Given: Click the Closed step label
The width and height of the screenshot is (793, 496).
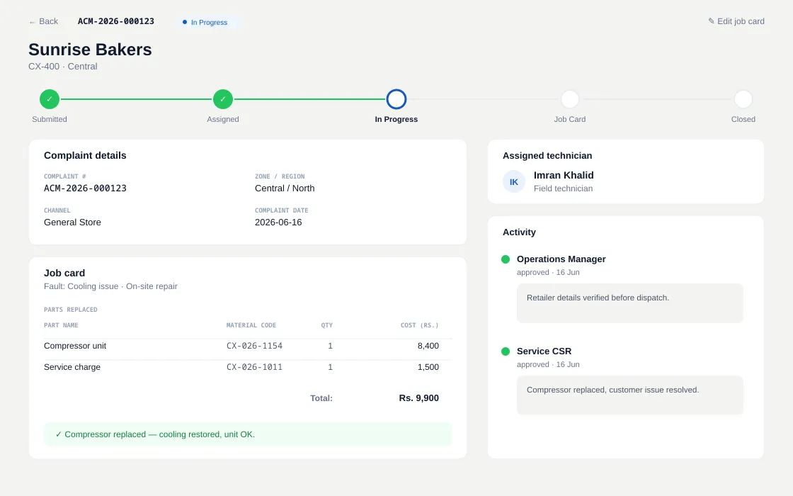Looking at the screenshot, I should (x=743, y=120).
